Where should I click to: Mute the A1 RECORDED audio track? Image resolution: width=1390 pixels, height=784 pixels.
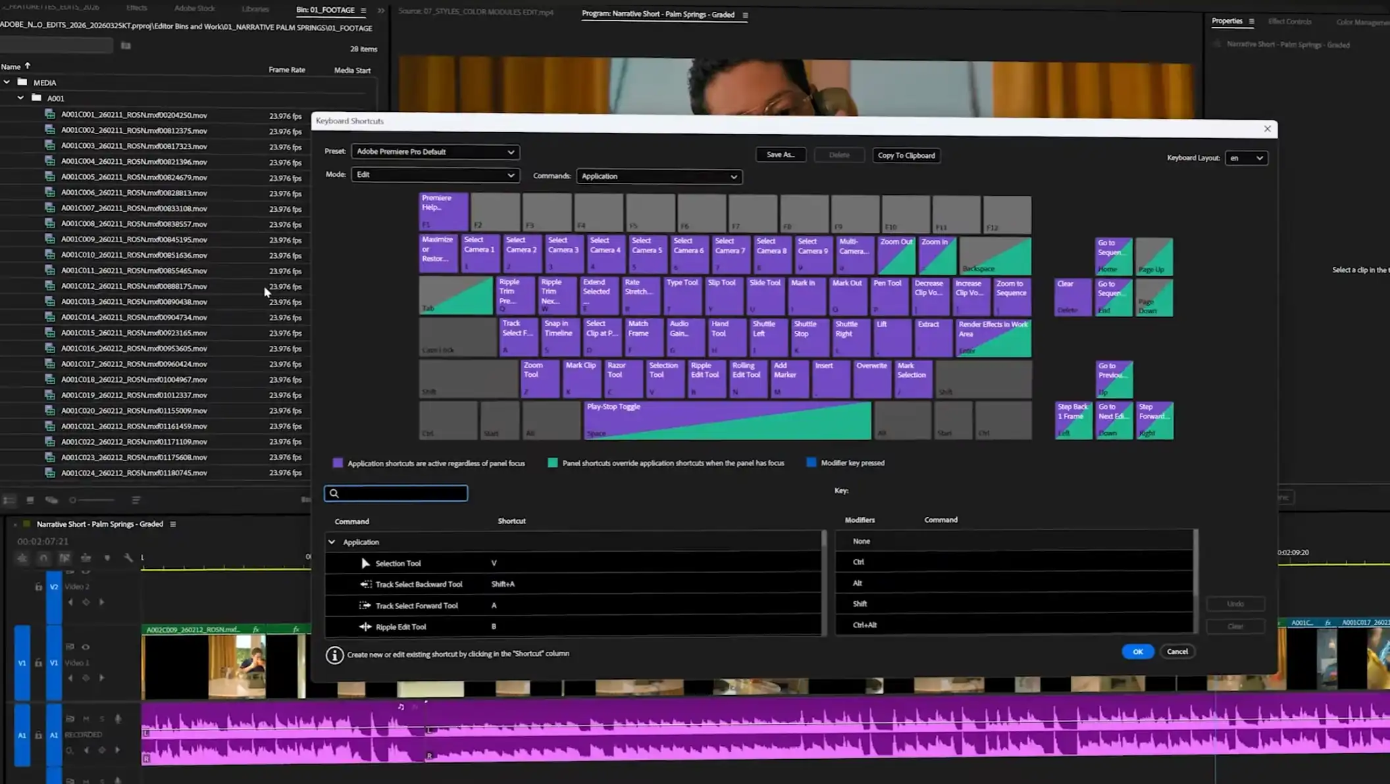coord(86,719)
